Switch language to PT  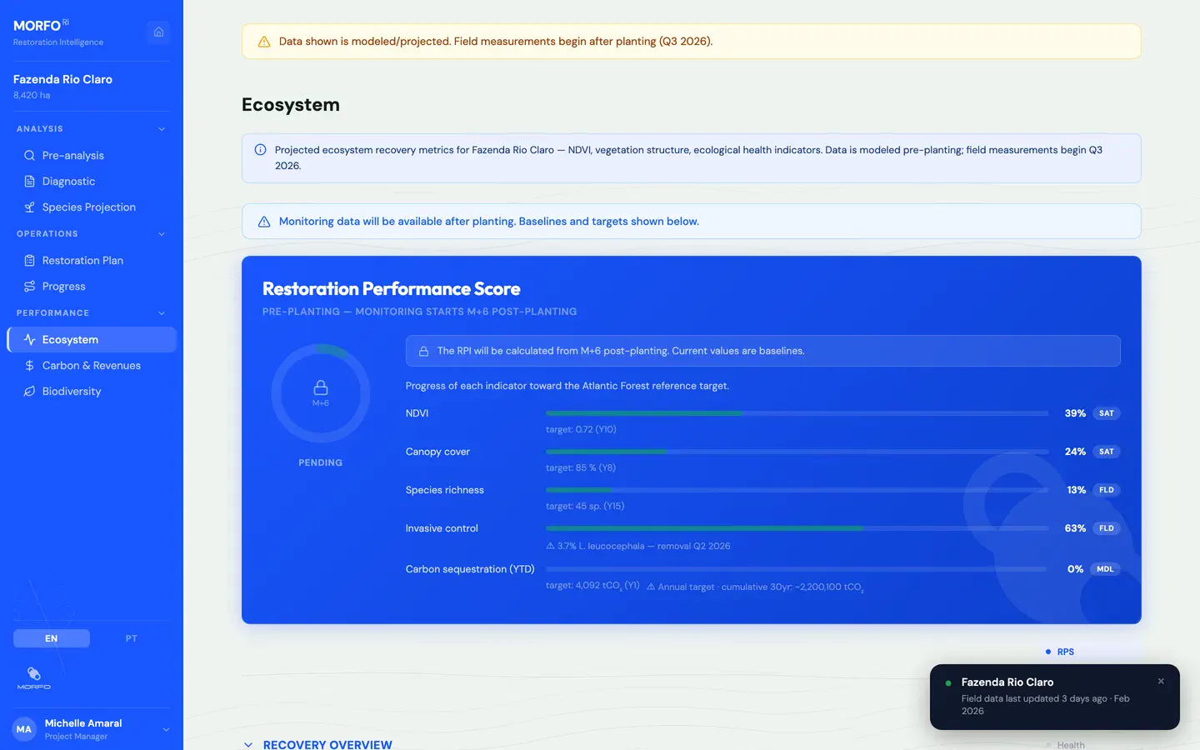(x=131, y=638)
